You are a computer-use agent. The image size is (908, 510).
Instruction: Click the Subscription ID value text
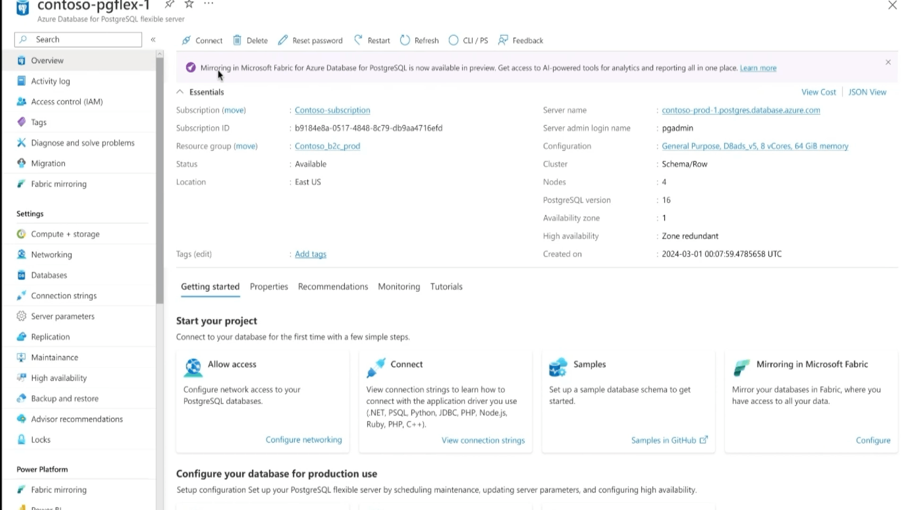click(368, 128)
